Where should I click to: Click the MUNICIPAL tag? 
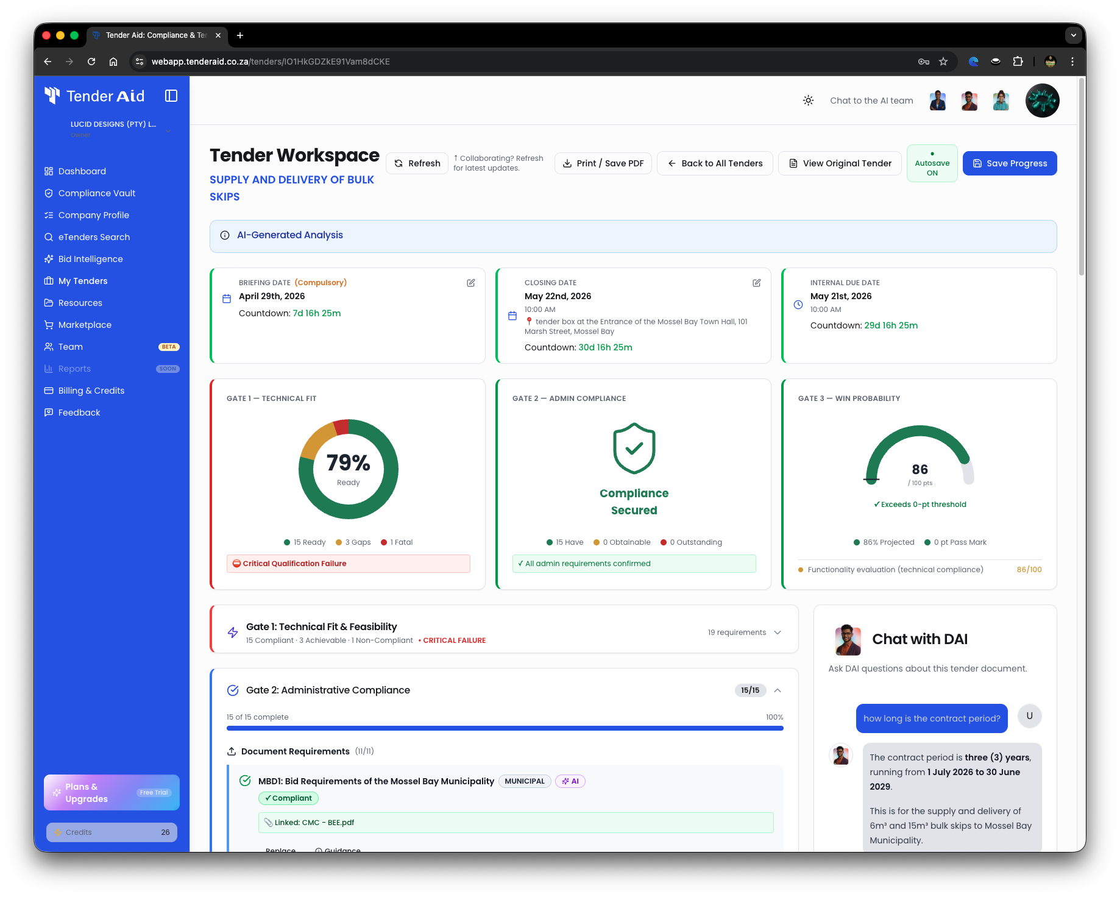click(x=525, y=781)
